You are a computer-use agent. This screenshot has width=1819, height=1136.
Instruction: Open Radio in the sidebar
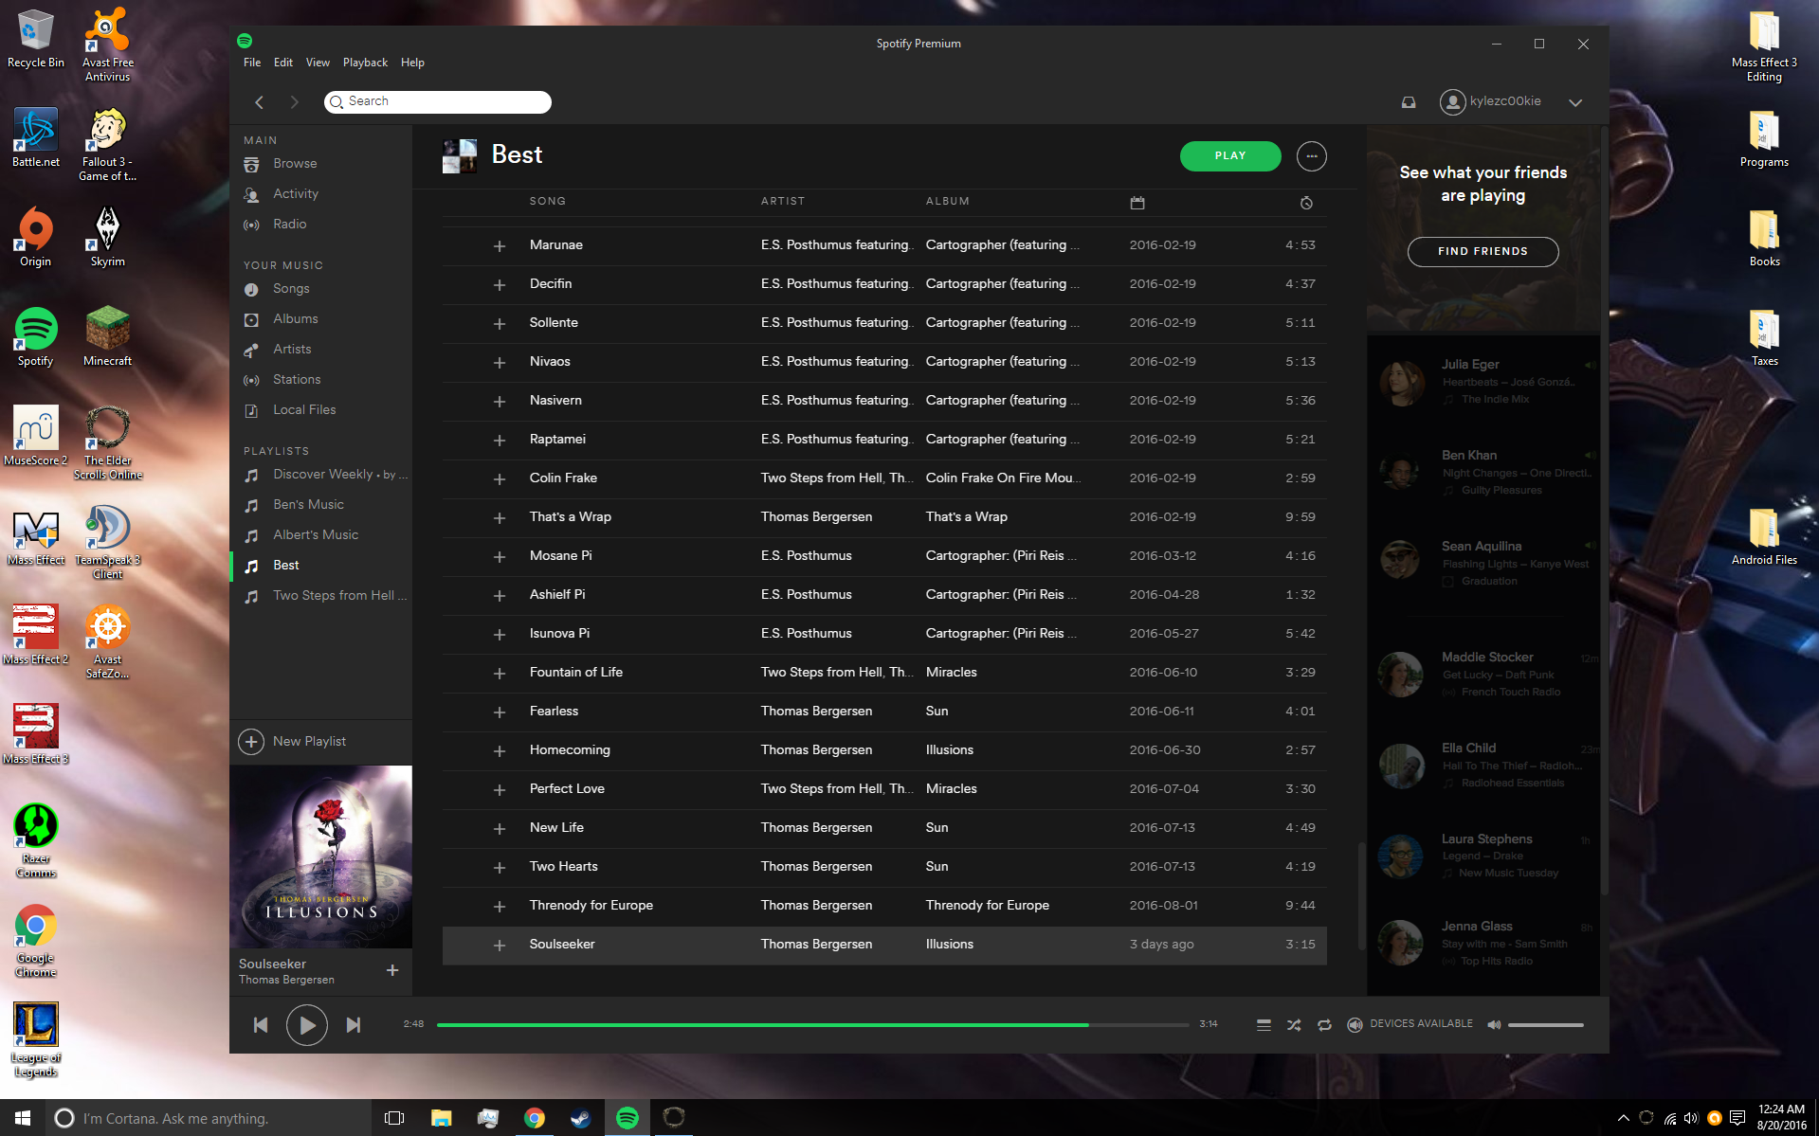click(290, 225)
